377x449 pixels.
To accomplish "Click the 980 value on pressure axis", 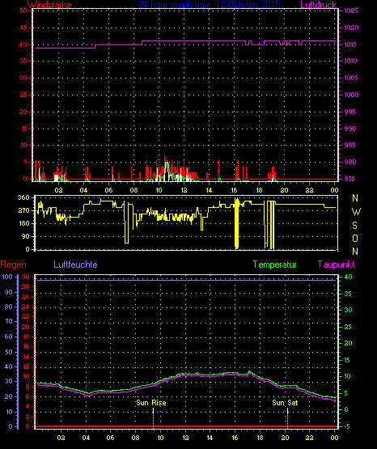I will 350,162.
